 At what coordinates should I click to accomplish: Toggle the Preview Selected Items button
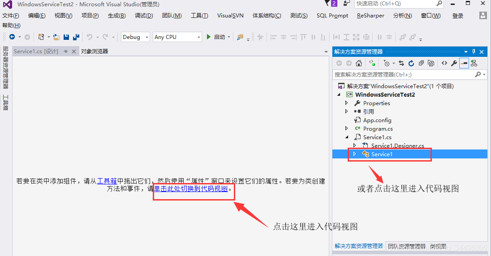pyautogui.click(x=464, y=63)
